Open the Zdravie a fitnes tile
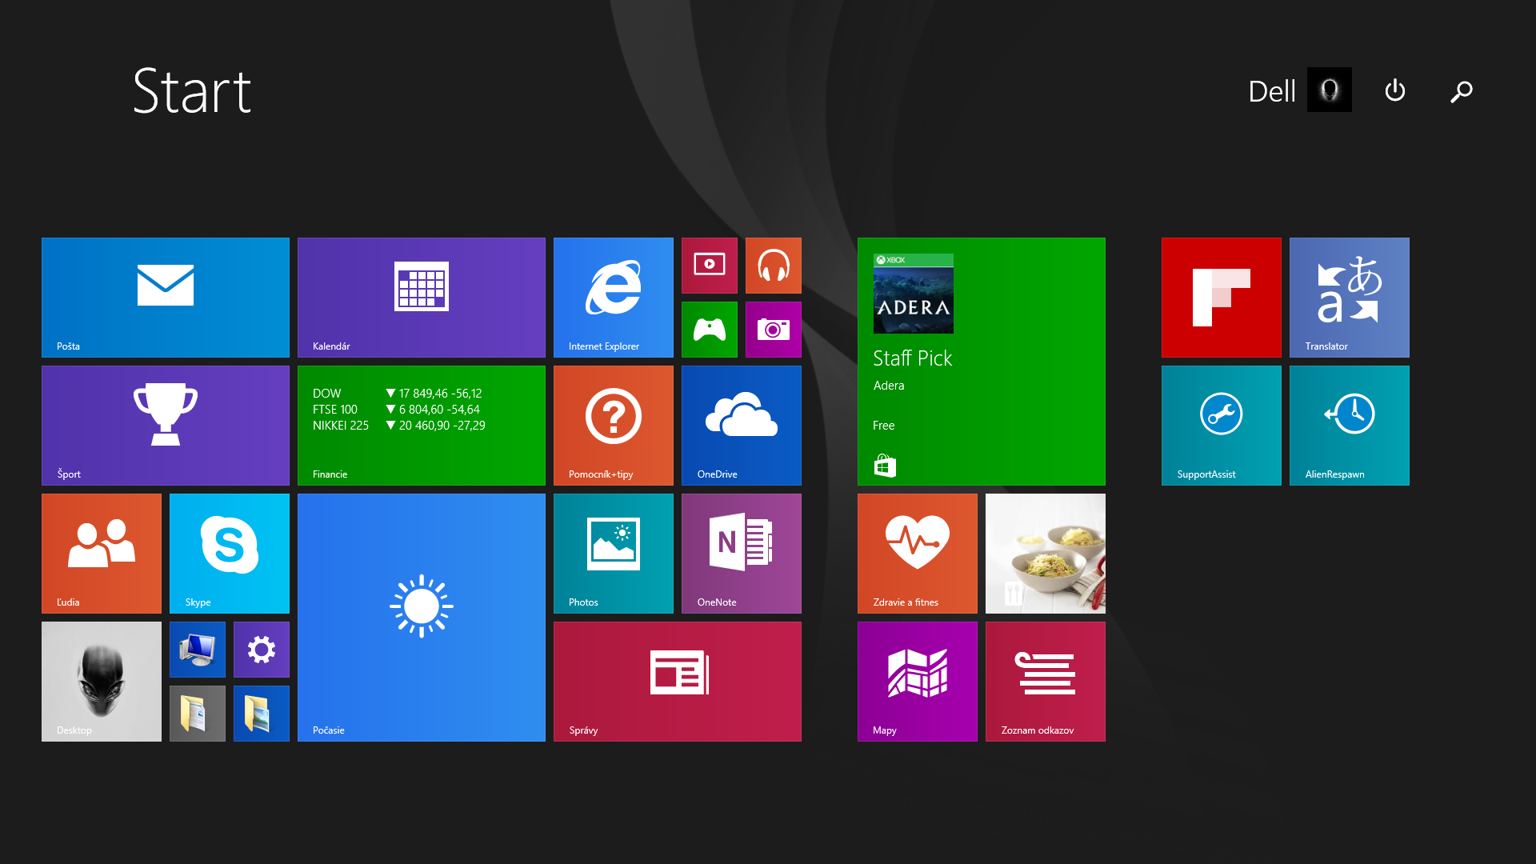This screenshot has width=1536, height=864. [x=918, y=554]
